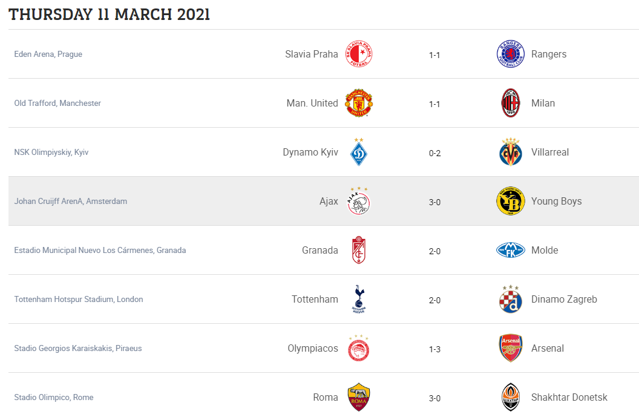The width and height of the screenshot is (639, 414).
Task: Click the Ajax 3-0 Young Boys score
Action: [x=434, y=202]
